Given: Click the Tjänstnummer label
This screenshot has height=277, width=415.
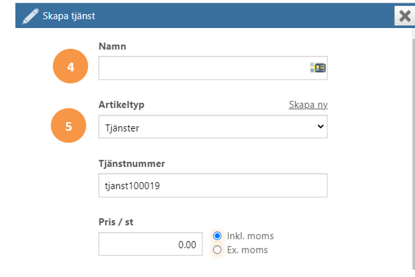Looking at the screenshot, I should click(x=132, y=164).
